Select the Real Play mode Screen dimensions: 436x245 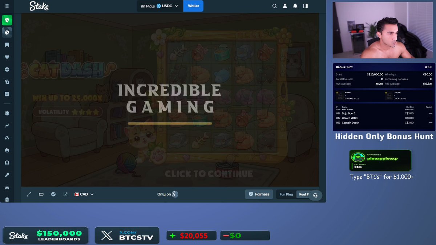304,194
